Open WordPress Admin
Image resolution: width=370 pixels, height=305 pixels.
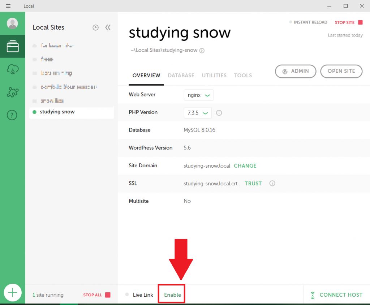coord(296,71)
